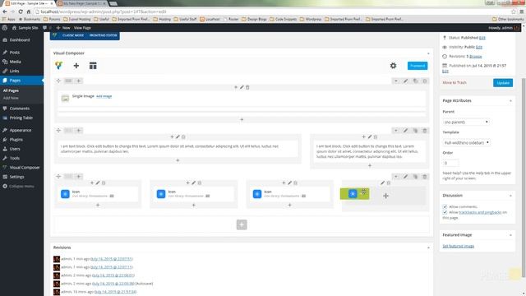The height and width of the screenshot is (296, 526).
Task: Delete the second Icon column
Action: (200, 183)
